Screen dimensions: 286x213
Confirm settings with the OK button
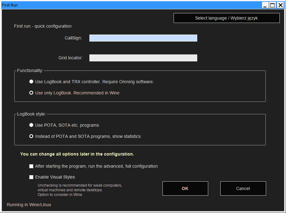point(185,188)
